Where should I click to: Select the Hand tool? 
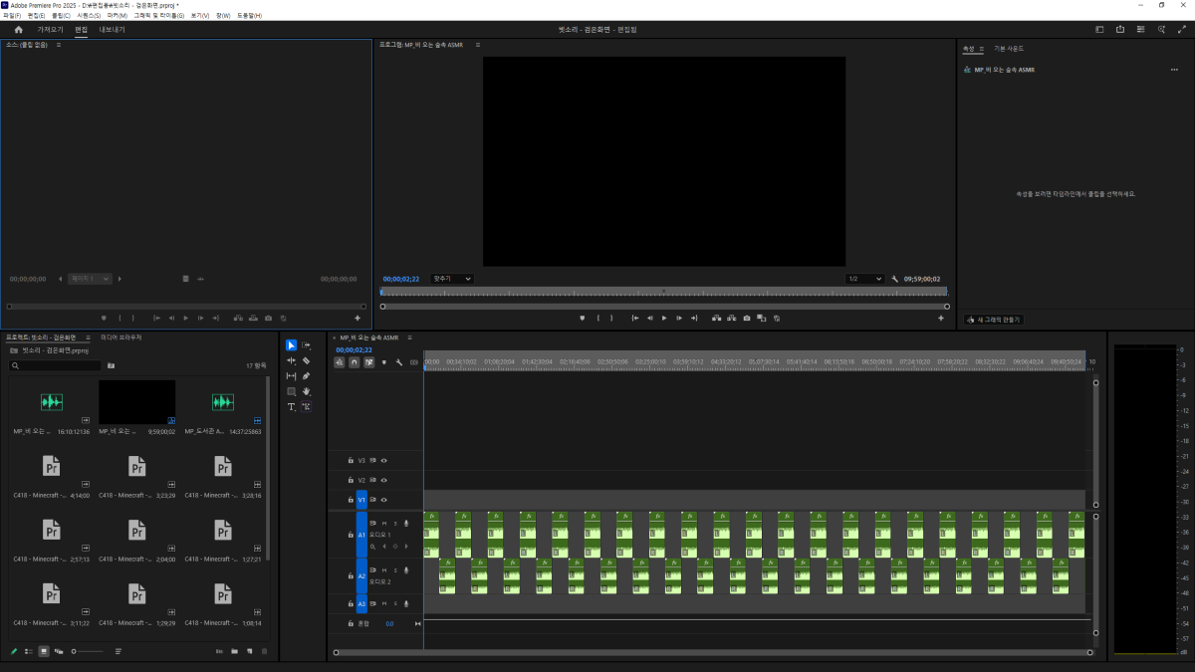[x=307, y=391]
